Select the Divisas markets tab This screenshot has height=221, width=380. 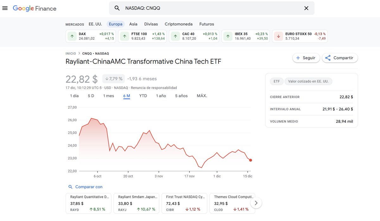[x=151, y=24]
